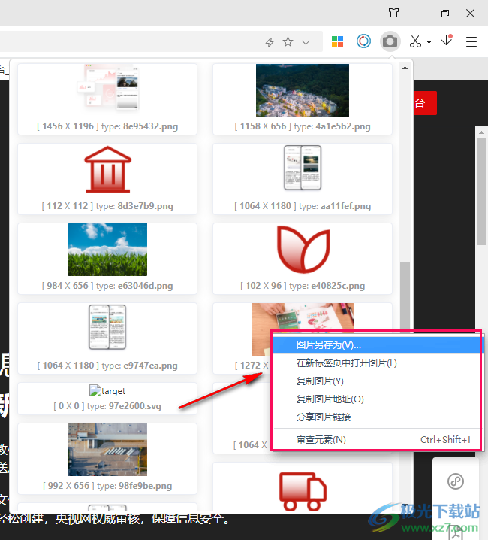Click the red delivery truck image
488x540 pixels.
303,491
